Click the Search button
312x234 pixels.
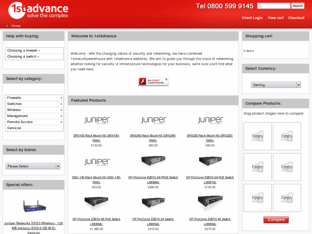click(x=298, y=6)
